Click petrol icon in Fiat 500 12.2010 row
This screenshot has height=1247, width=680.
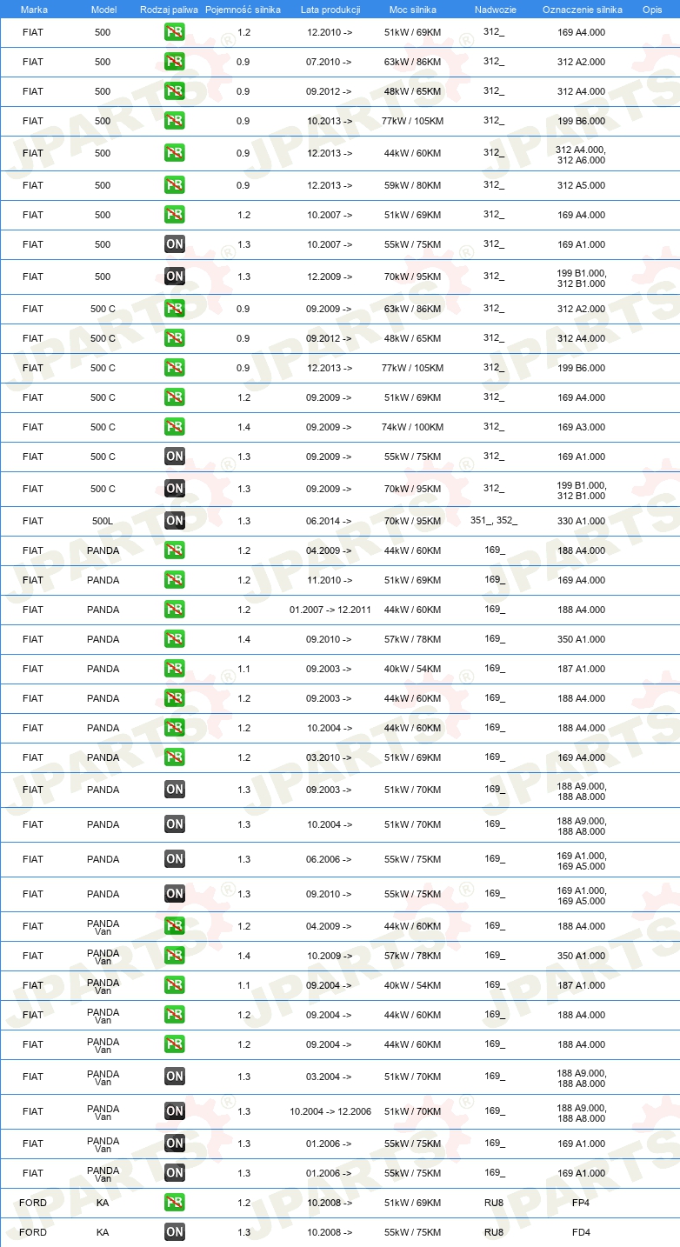tap(174, 32)
